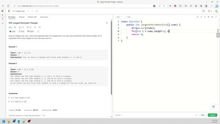Viewport: 220px width, 124px height.
Task: Pick a random problem with shuffle icon
Action: pyautogui.click(x=37, y=11)
